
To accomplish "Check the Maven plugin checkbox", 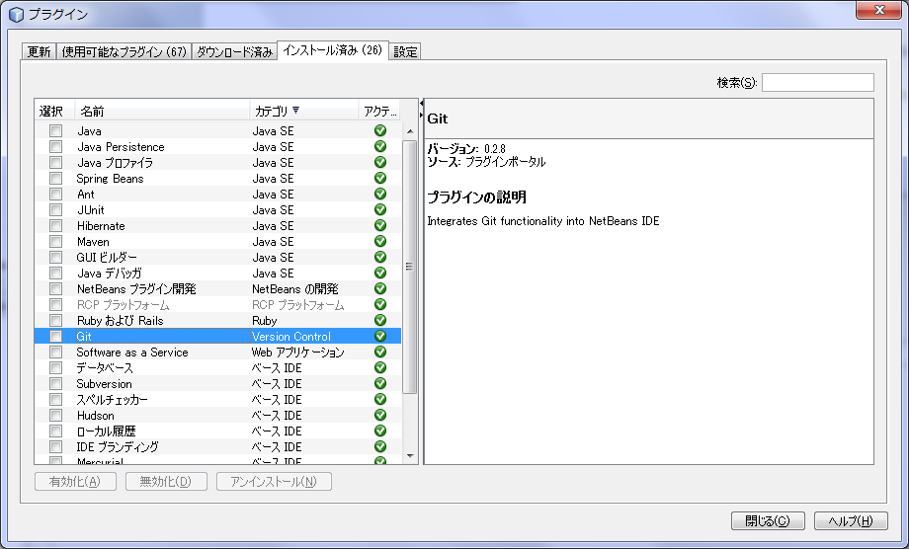I will (55, 242).
